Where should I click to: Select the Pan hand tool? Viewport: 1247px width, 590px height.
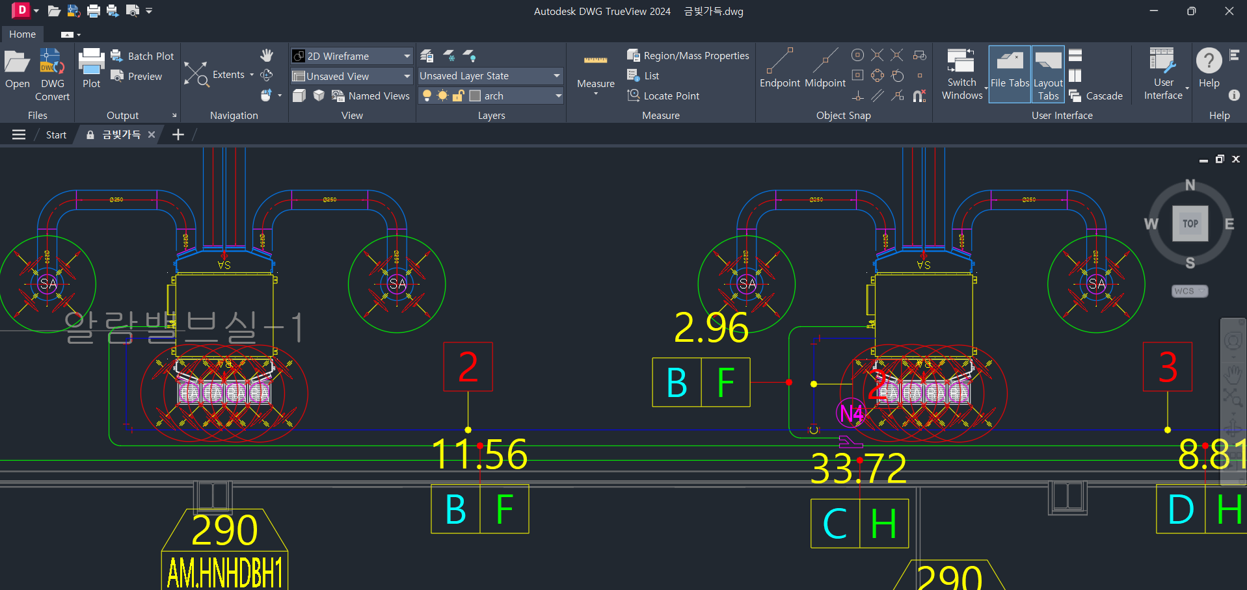[x=267, y=55]
